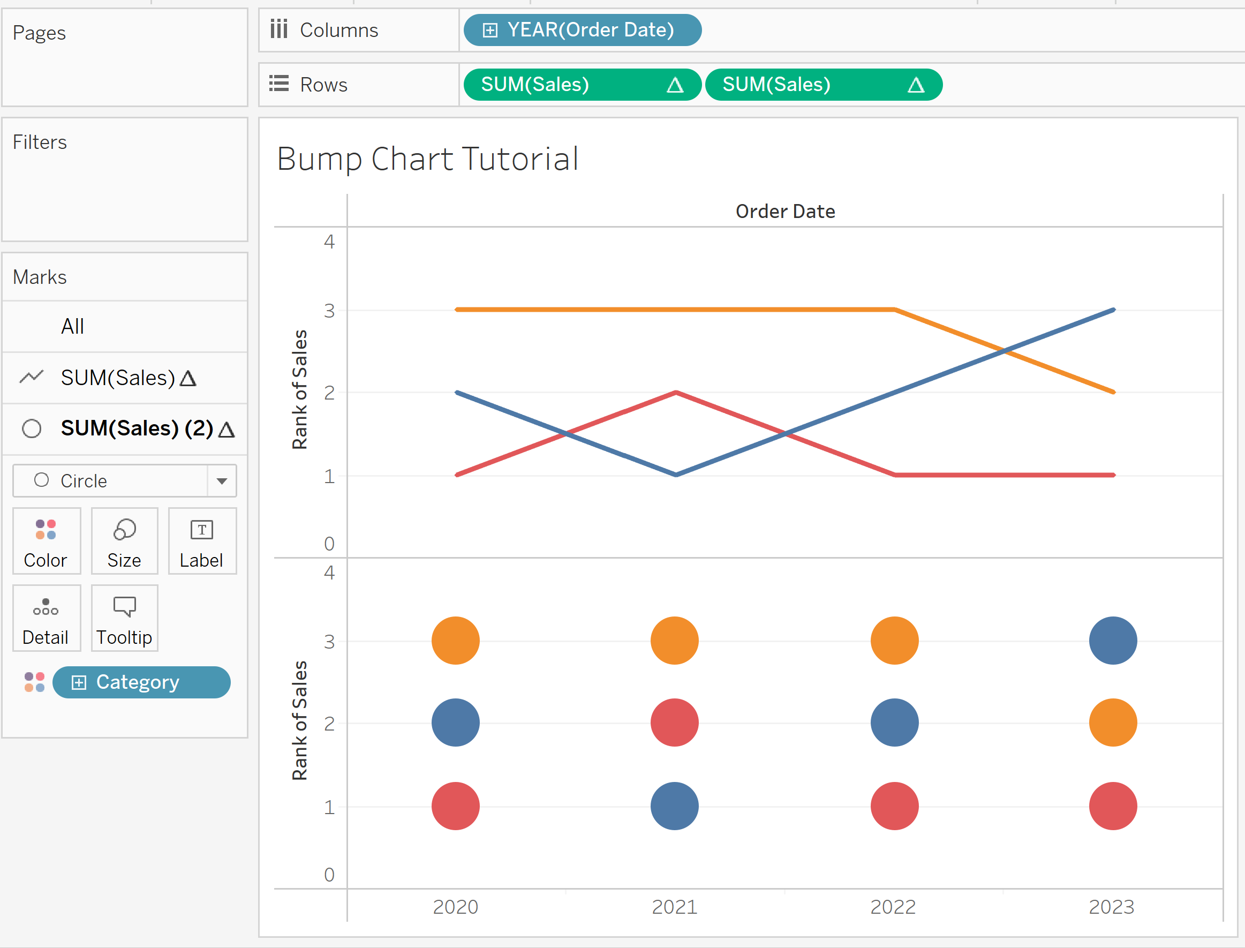Select the All marks card tab
Viewport: 1245px width, 948px height.
[72, 326]
